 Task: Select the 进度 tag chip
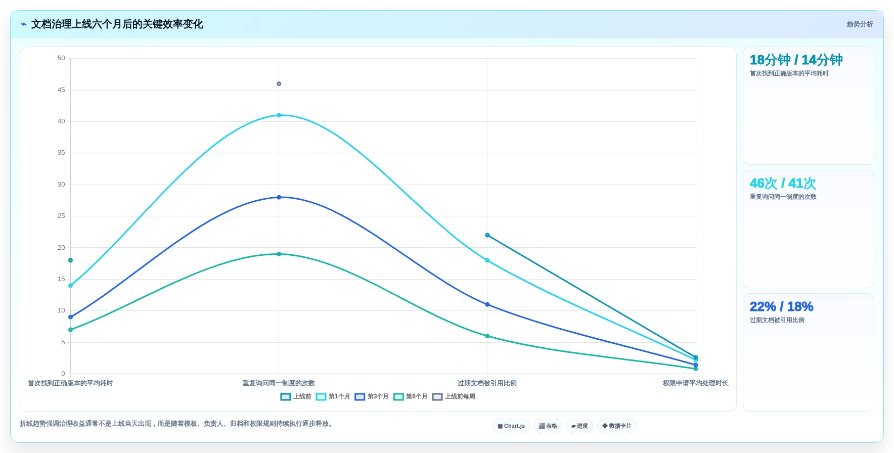579,426
